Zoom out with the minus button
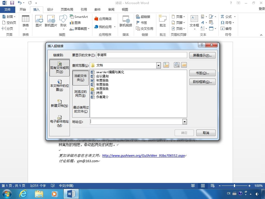Viewport: 265px width, 199px height. coord(219,186)
